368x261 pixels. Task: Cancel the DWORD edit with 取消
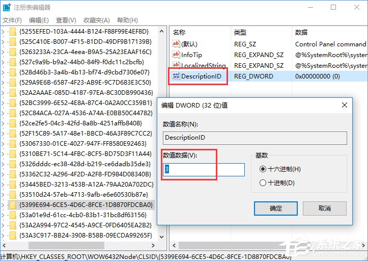[x=325, y=208]
